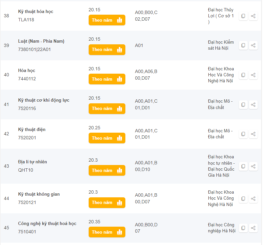Copy the Kỹ thuật hóa học TLA118 row

(x=243, y=16)
